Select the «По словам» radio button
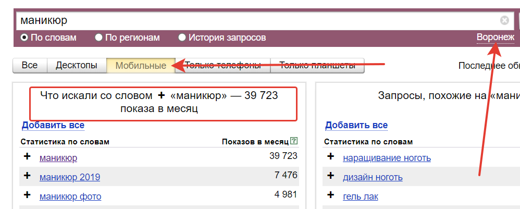Image resolution: width=520 pixels, height=209 pixels. click(x=24, y=38)
